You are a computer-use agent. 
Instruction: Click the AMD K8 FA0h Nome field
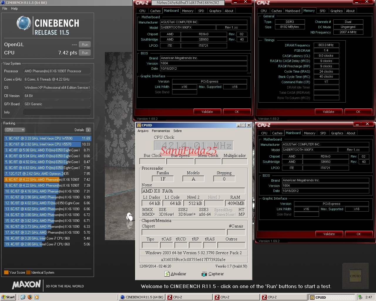coord(193,191)
